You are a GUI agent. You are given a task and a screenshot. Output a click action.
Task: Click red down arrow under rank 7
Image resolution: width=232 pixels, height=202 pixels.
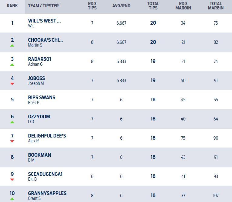pos(12,141)
